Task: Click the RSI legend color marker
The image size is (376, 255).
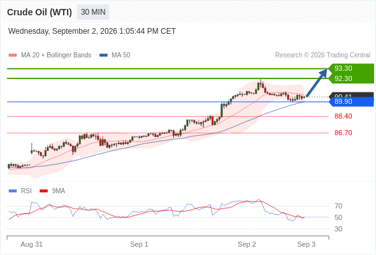Action: click(x=13, y=191)
